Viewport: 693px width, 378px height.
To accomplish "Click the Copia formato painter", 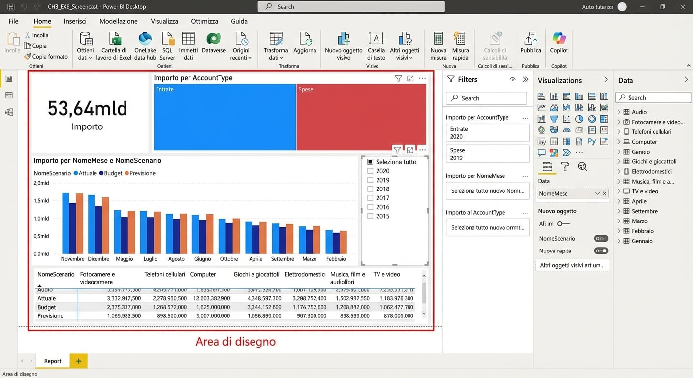I will [x=46, y=56].
